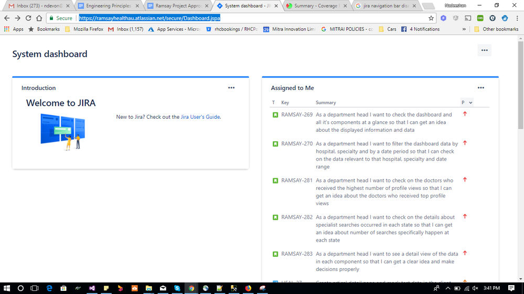Click the muted volume tray icon
Viewport: 524px width, 294px height.
click(475, 288)
